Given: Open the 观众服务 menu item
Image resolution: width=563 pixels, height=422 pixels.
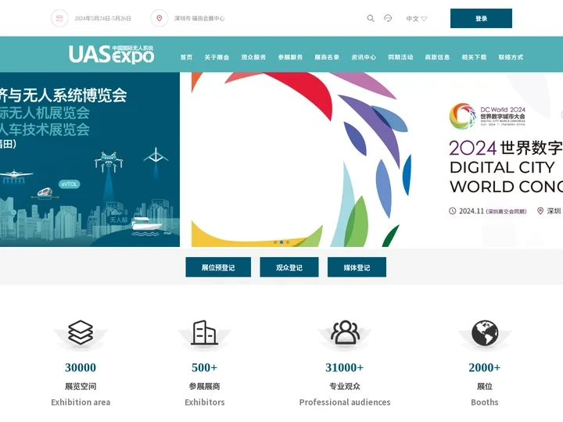Looking at the screenshot, I should pyautogui.click(x=253, y=57).
